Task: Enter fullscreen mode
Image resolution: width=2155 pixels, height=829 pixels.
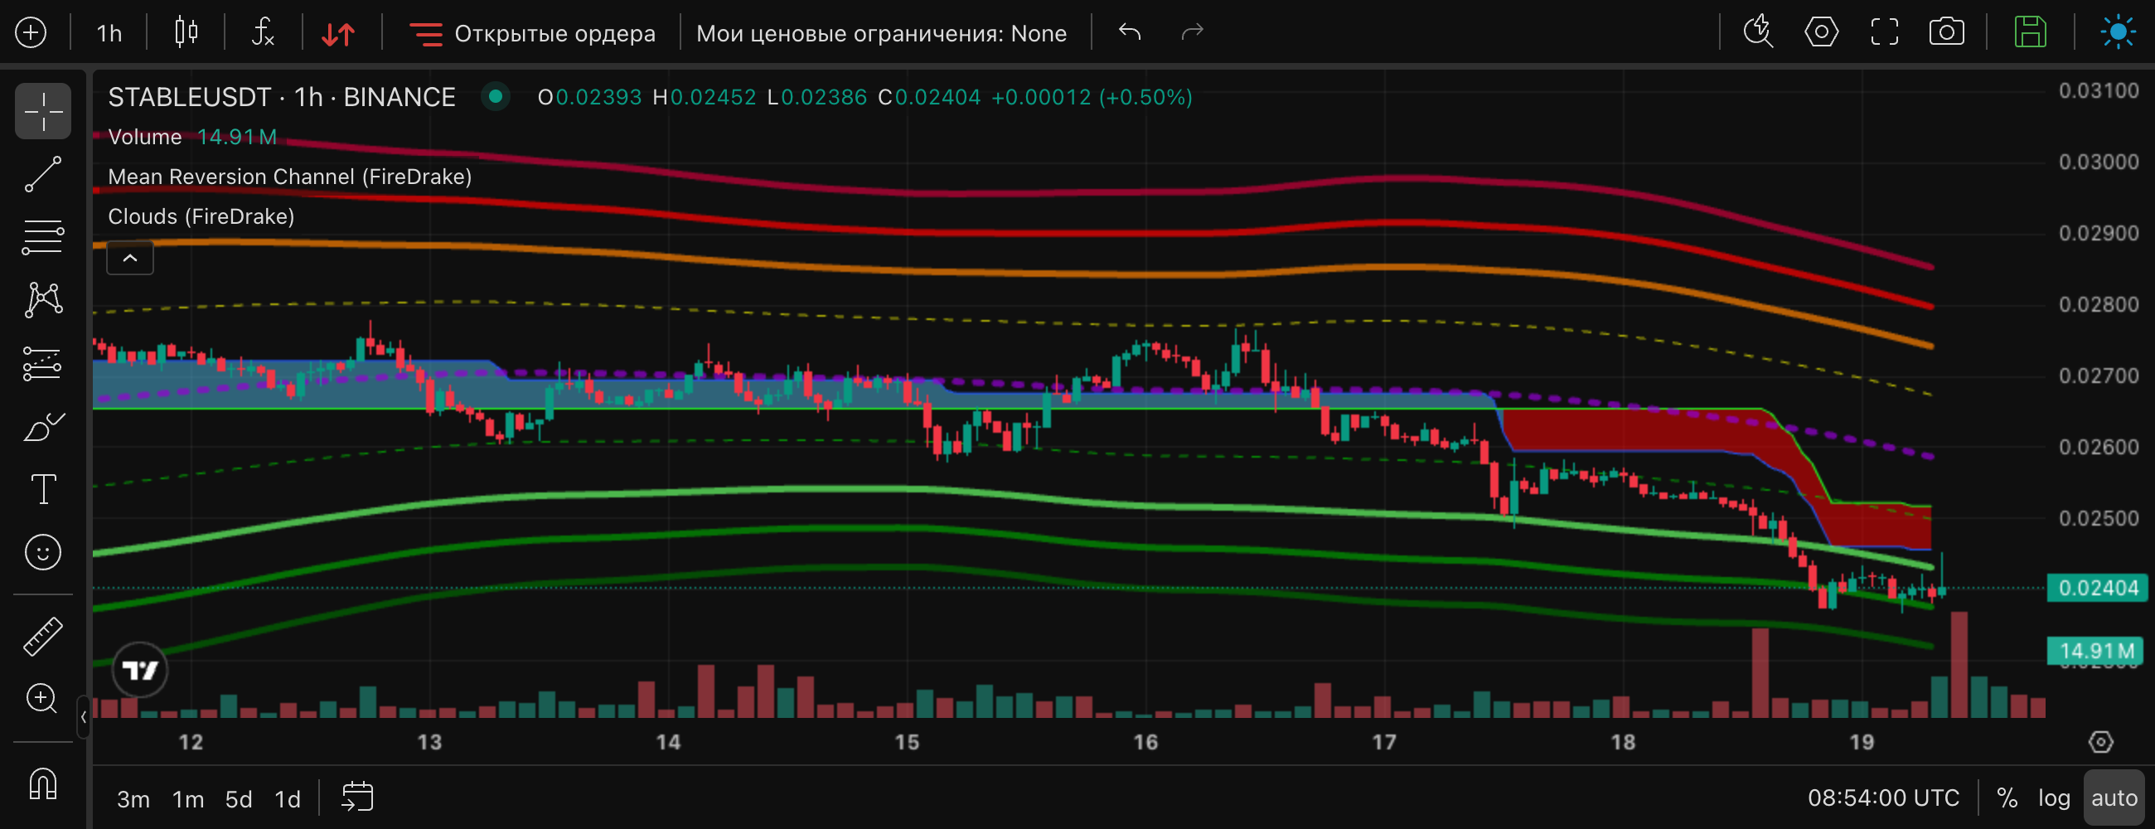Action: point(1884,32)
